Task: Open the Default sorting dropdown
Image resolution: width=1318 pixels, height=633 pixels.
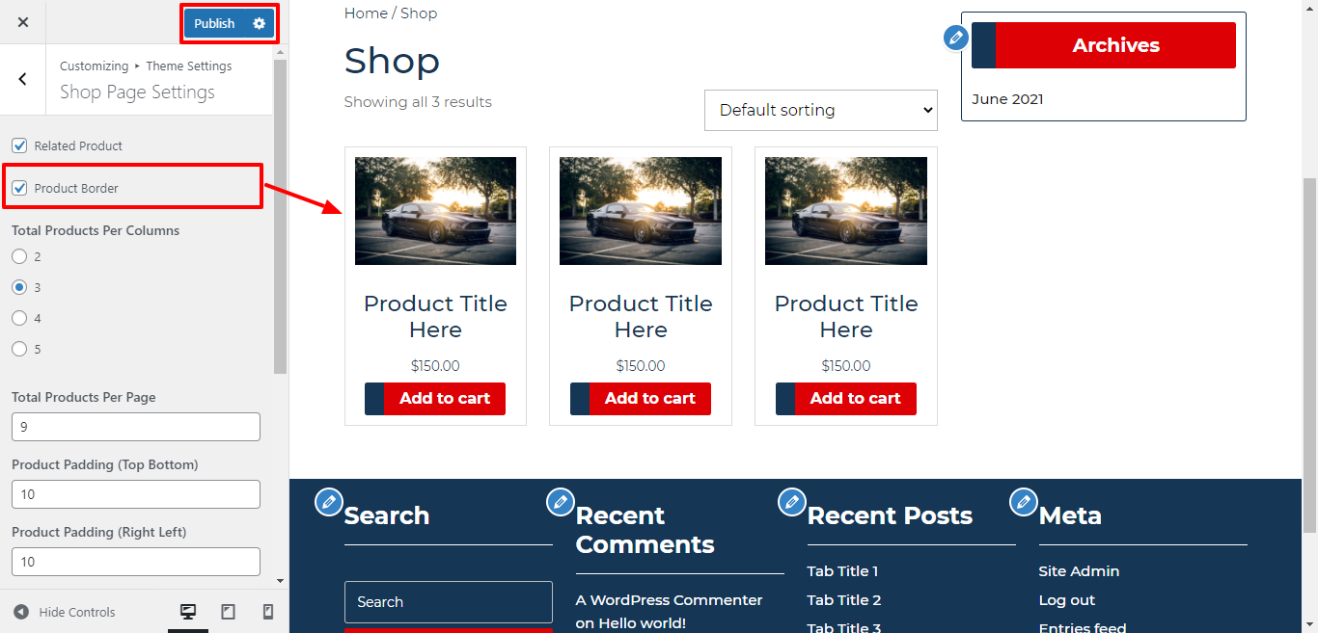Action: tap(820, 110)
